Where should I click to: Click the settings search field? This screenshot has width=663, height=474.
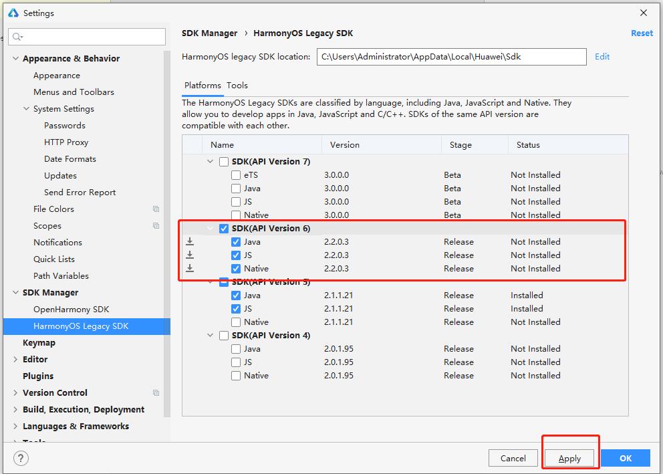87,37
